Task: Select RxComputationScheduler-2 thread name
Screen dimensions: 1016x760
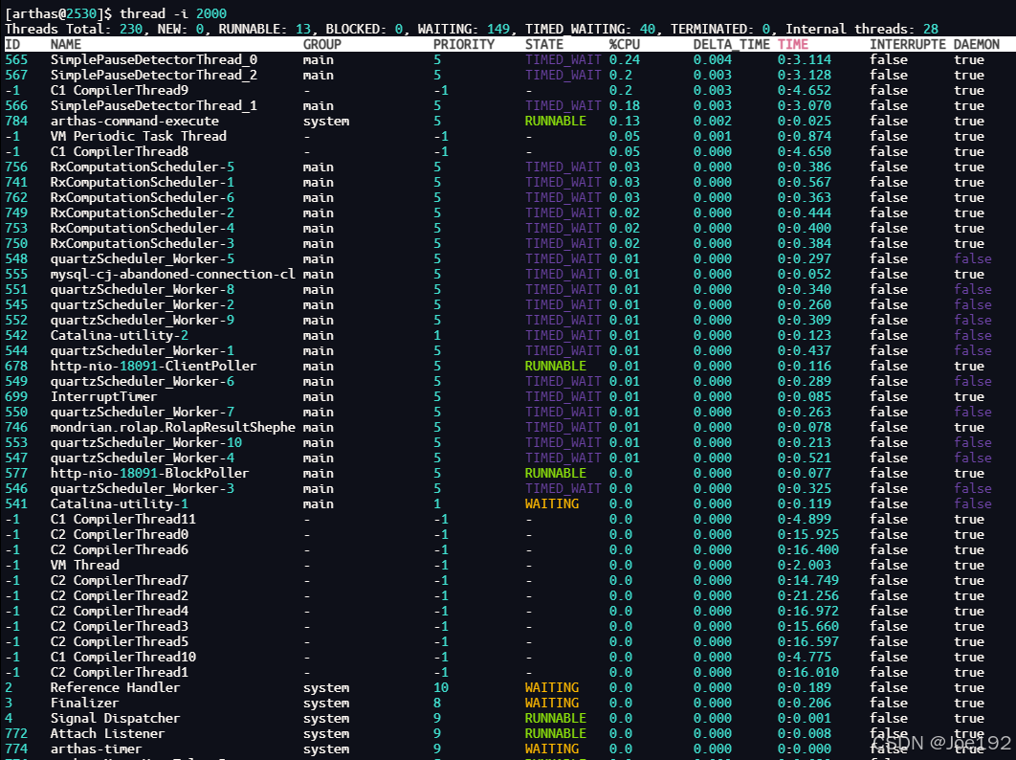Action: coord(143,212)
